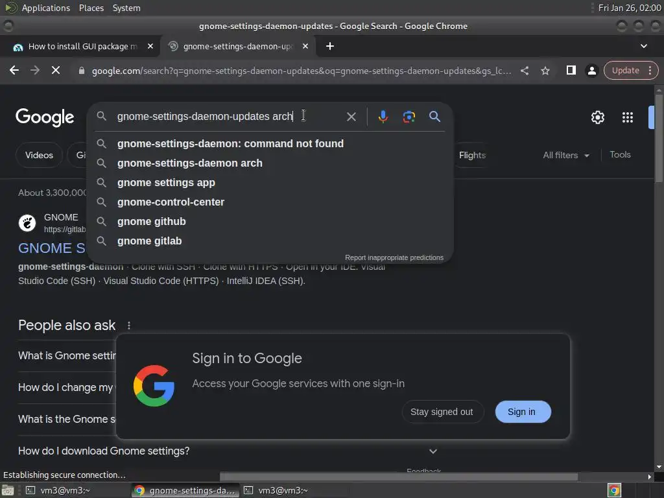Open the site security lock info
Viewport: 664px width, 498px height.
point(82,71)
